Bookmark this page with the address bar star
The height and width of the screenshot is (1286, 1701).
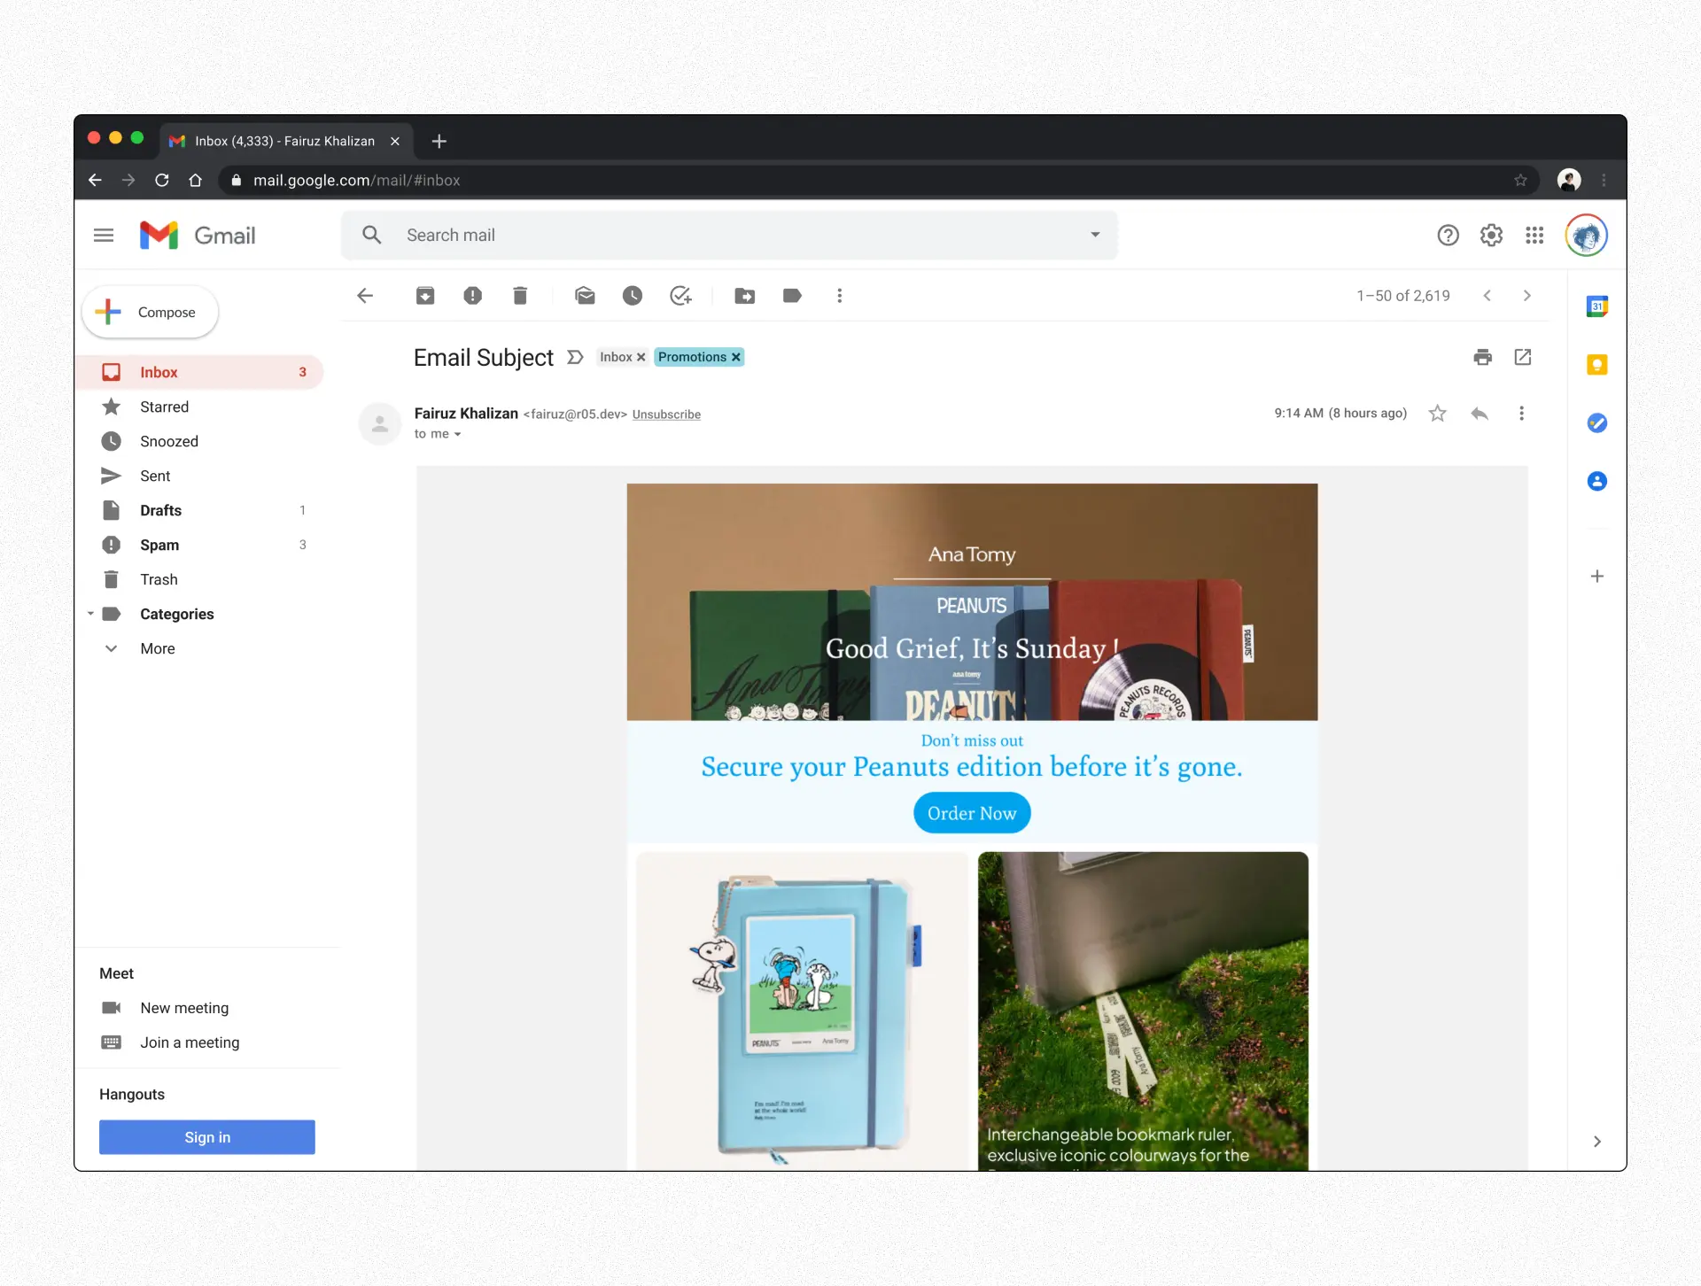[1521, 181]
